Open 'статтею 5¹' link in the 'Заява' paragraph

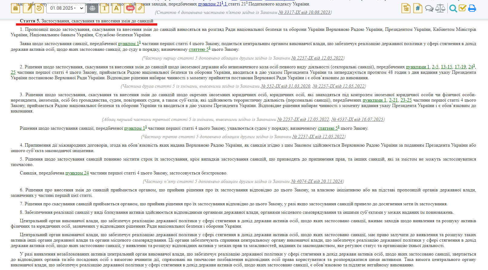tap(200, 49)
